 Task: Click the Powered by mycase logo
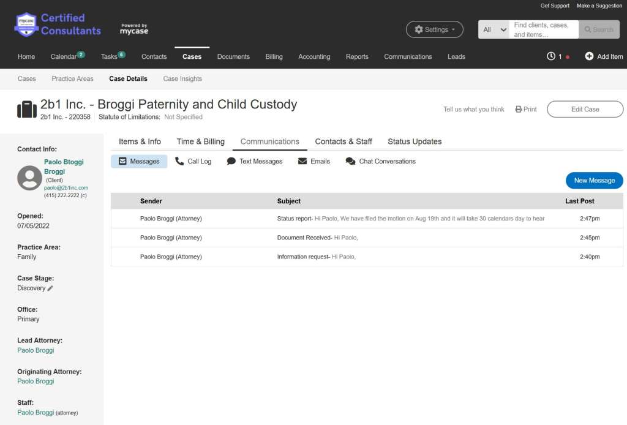click(134, 29)
